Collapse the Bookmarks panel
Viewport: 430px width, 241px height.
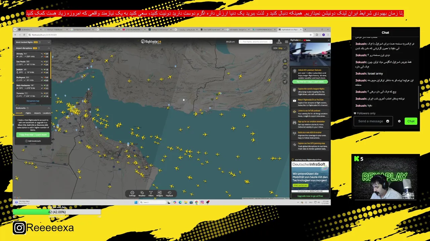(49, 108)
